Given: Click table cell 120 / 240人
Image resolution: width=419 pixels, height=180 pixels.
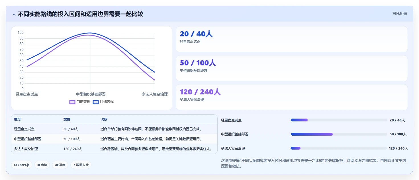Looking at the screenshot, I should [73, 149].
